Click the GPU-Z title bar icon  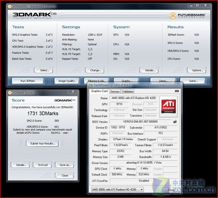pos(91,85)
